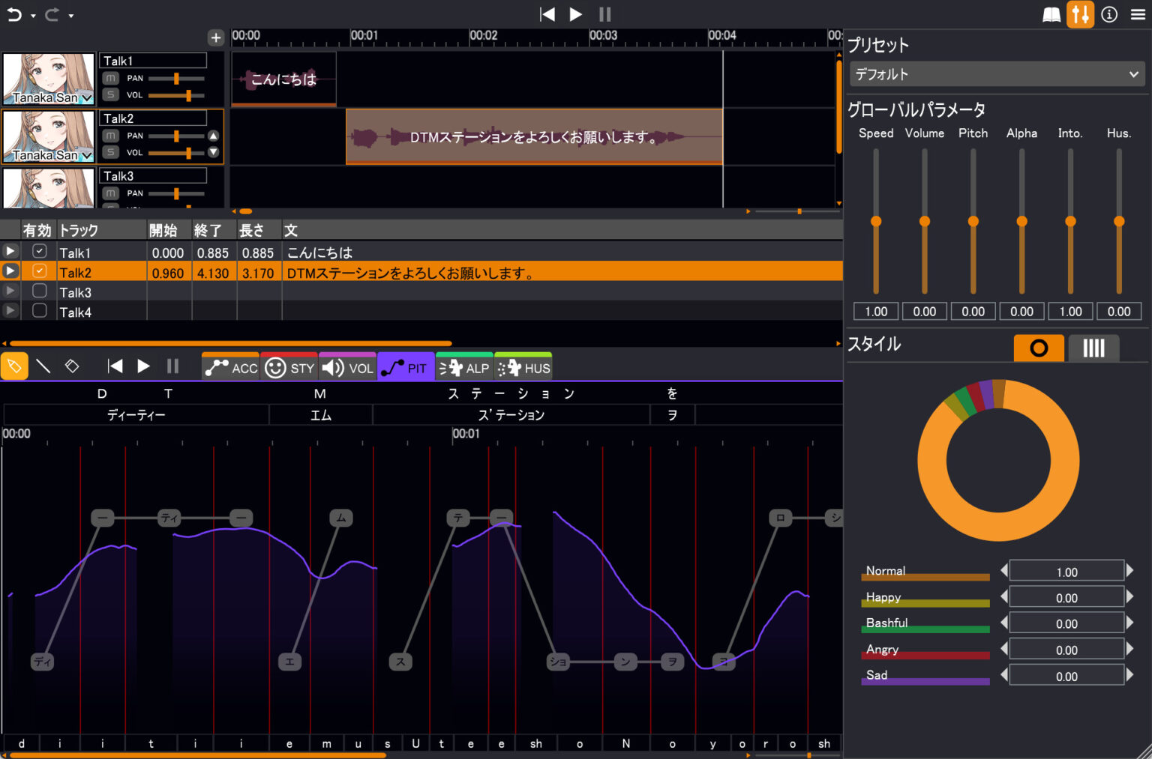Open the hamburger menu icon

pyautogui.click(x=1138, y=14)
